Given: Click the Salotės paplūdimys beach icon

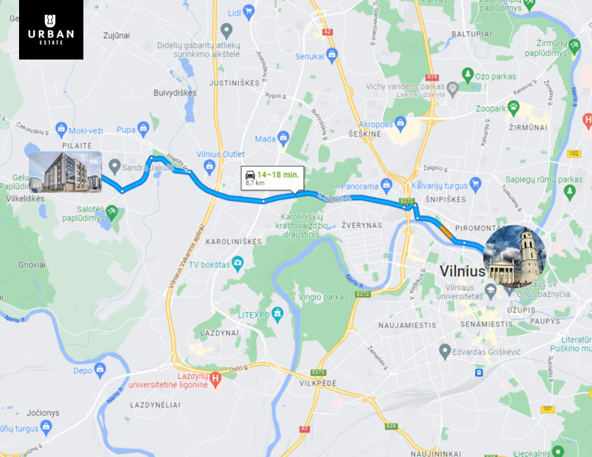Looking at the screenshot, I should pos(111,212).
